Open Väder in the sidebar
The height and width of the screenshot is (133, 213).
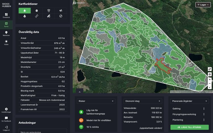(x=6, y=43)
